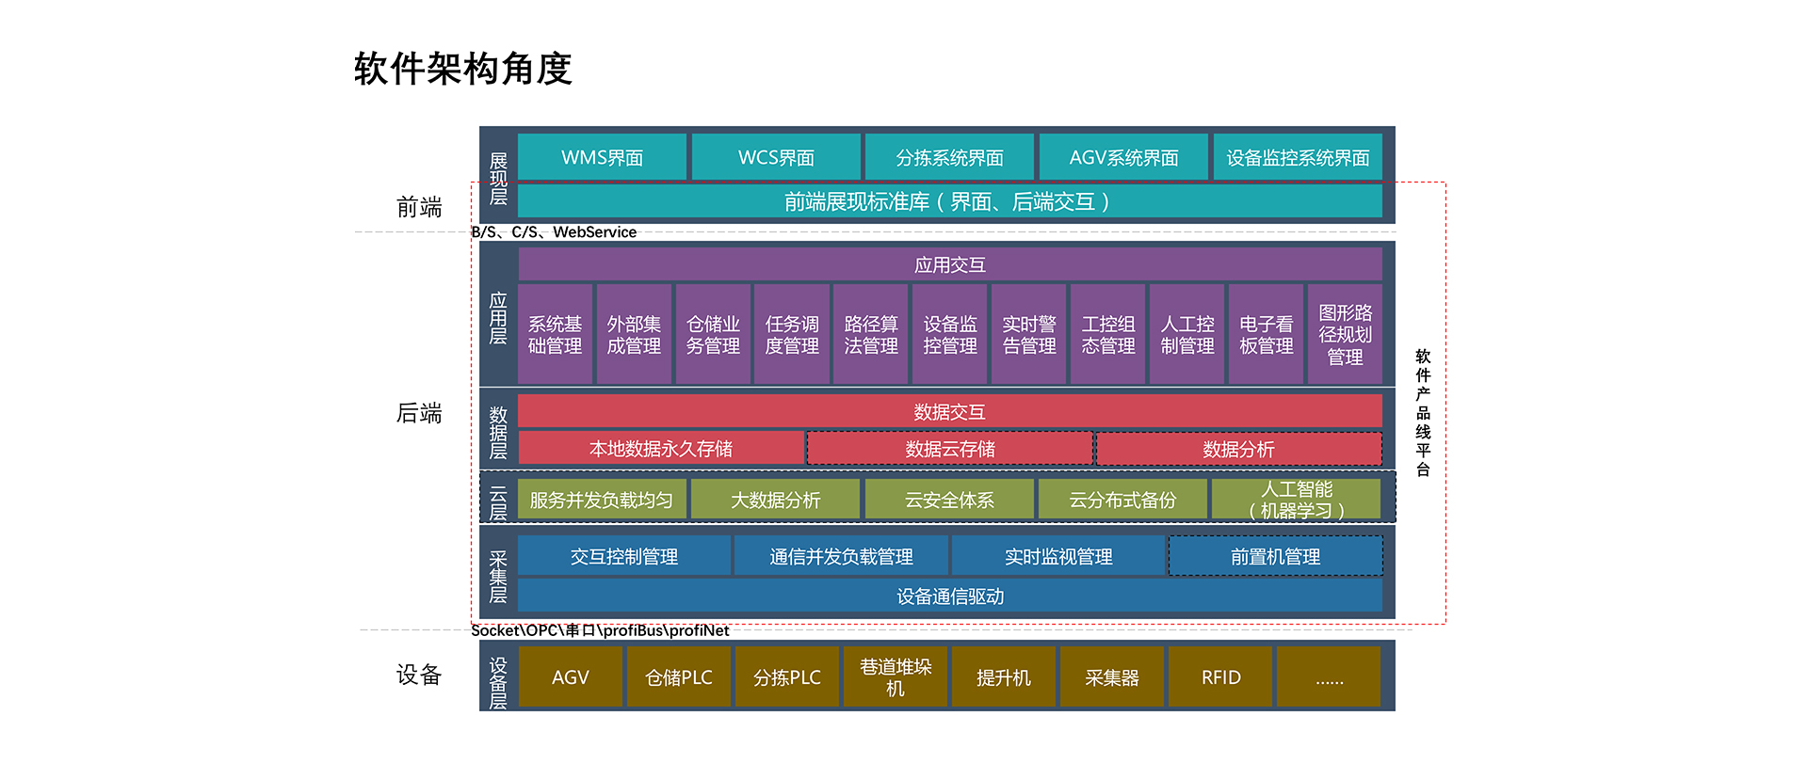Select the 后端 side label
Viewport: 1808px width, 779px height.
(x=419, y=413)
